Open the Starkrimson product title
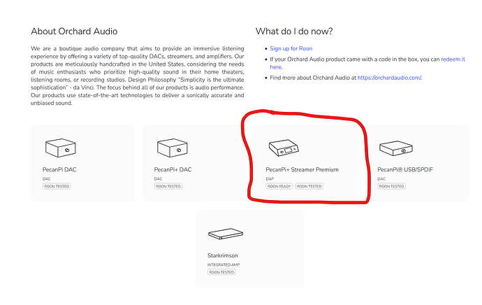Viewport: 482px width, 305px height. 224,255
